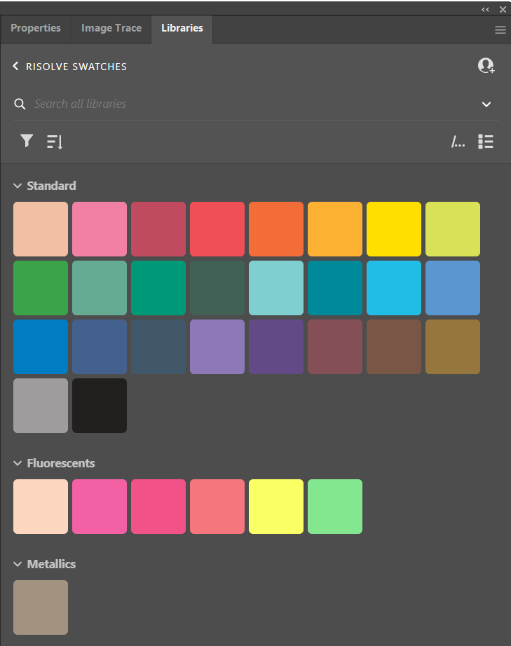This screenshot has width=511, height=646.
Task: Open the panel hamburger menu
Action: [x=500, y=30]
